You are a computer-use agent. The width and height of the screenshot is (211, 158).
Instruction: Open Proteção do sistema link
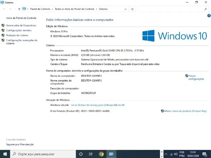click(17, 35)
